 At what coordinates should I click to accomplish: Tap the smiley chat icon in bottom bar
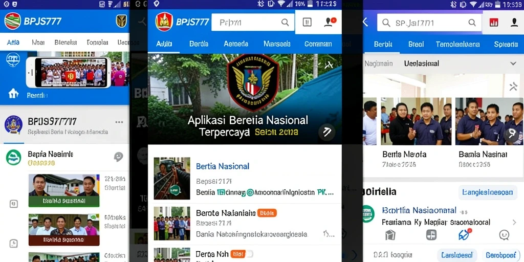click(x=504, y=235)
